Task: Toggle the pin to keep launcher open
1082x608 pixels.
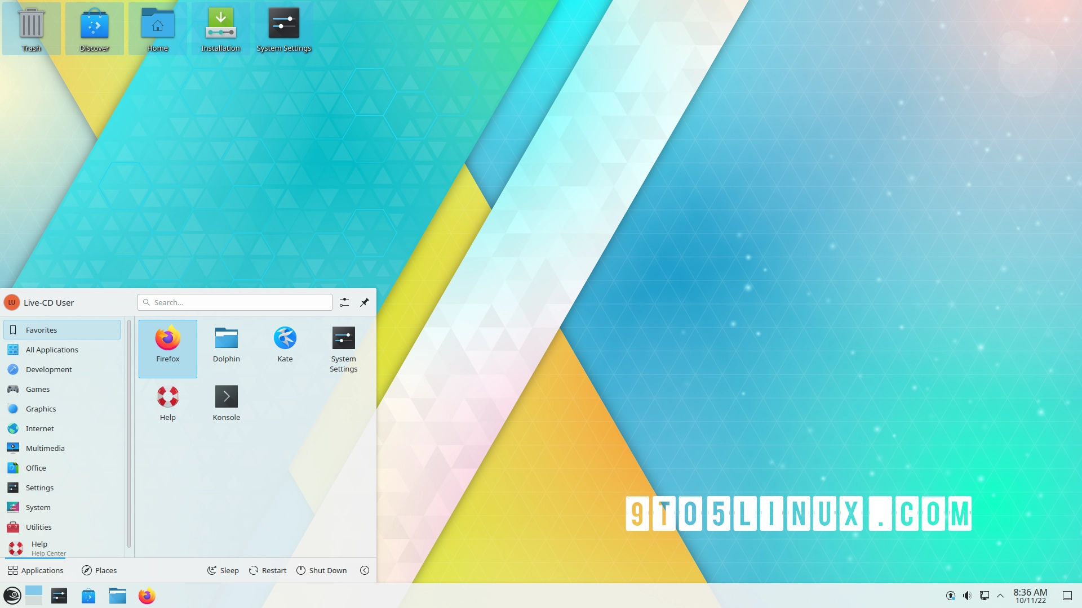Action: pyautogui.click(x=364, y=302)
